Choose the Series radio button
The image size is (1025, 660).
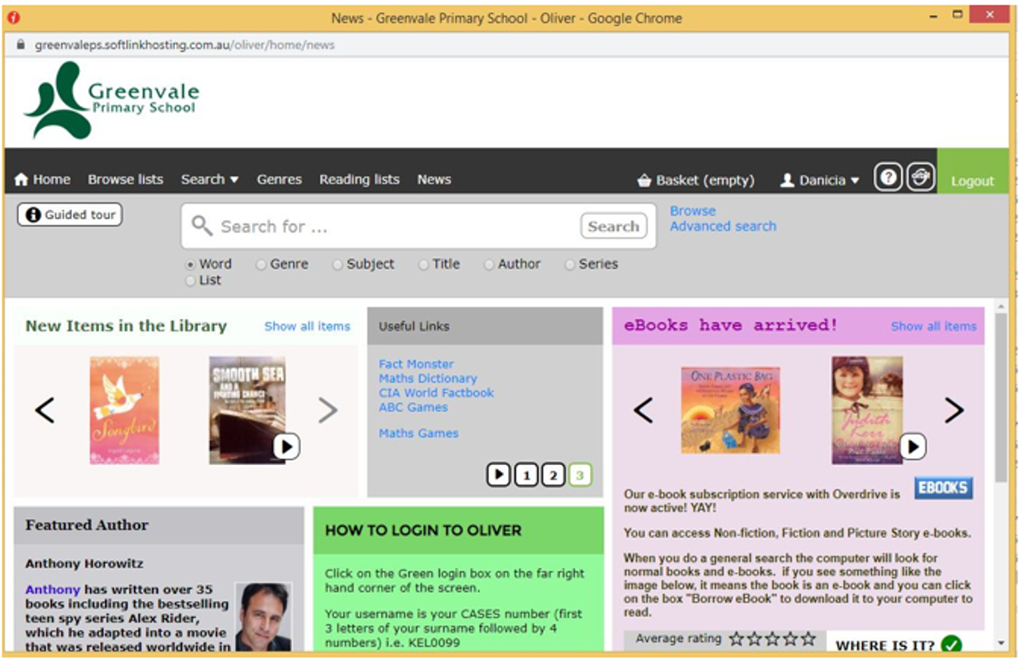point(570,265)
